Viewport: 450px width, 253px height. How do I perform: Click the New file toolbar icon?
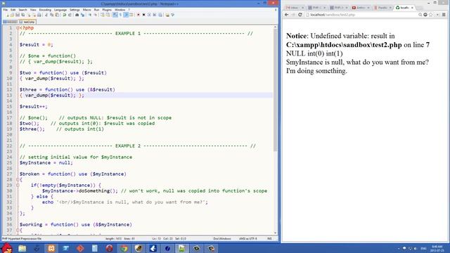[x=8, y=15]
